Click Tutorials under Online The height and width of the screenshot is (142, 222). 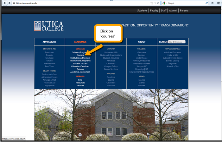click(x=111, y=86)
